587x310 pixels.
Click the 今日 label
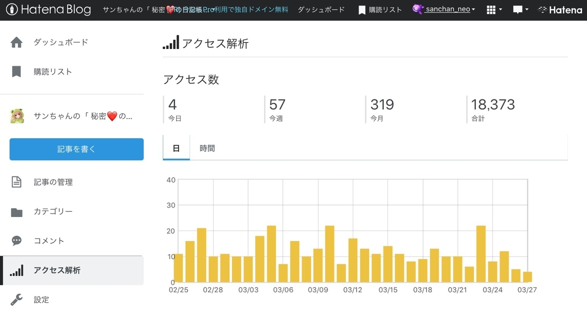[175, 119]
